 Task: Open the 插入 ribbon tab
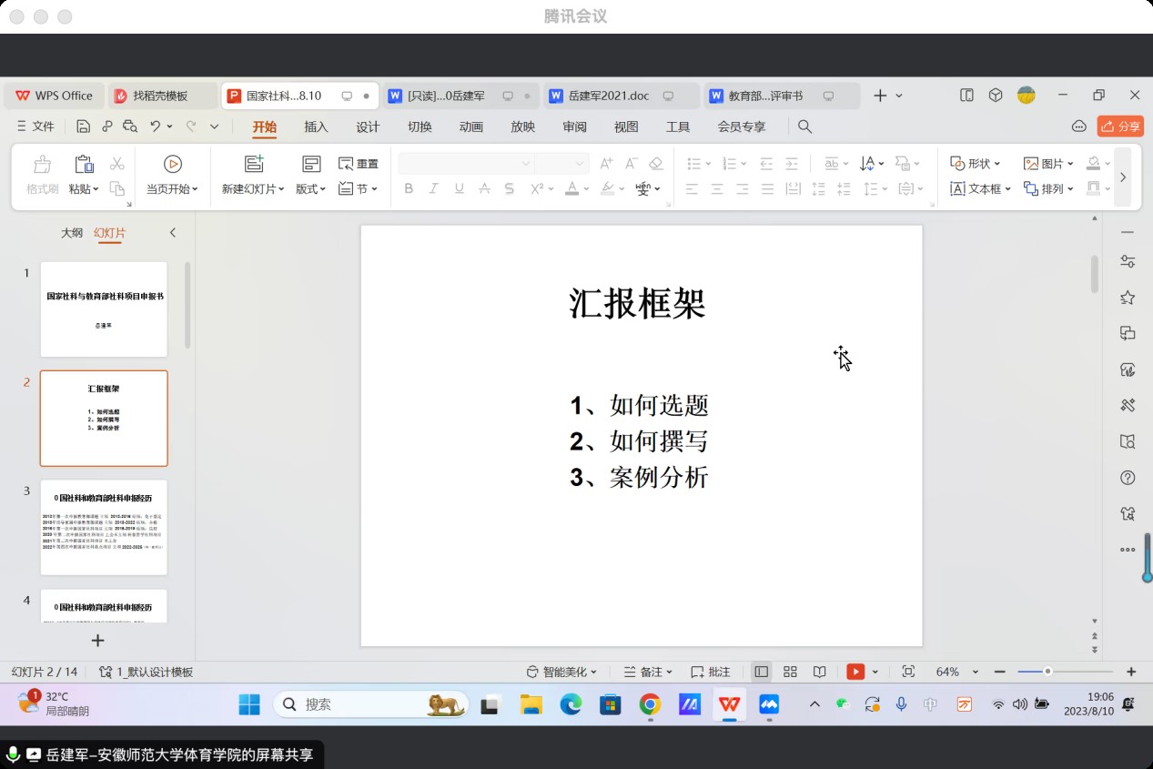316,126
